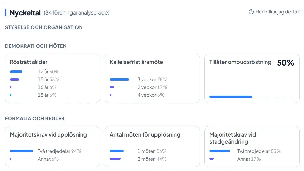The image size is (304, 171).
Task: Click the DEMOKRATI OCH MÖTEN section header
Action: point(36,46)
